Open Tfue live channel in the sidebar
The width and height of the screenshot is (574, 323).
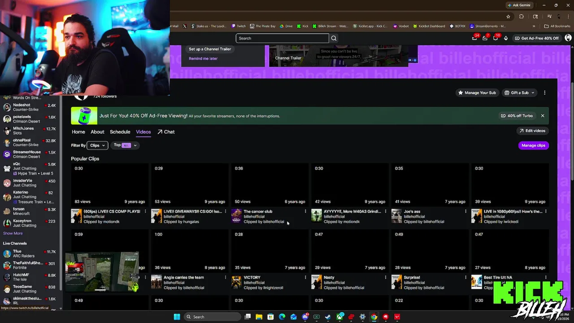point(30,254)
